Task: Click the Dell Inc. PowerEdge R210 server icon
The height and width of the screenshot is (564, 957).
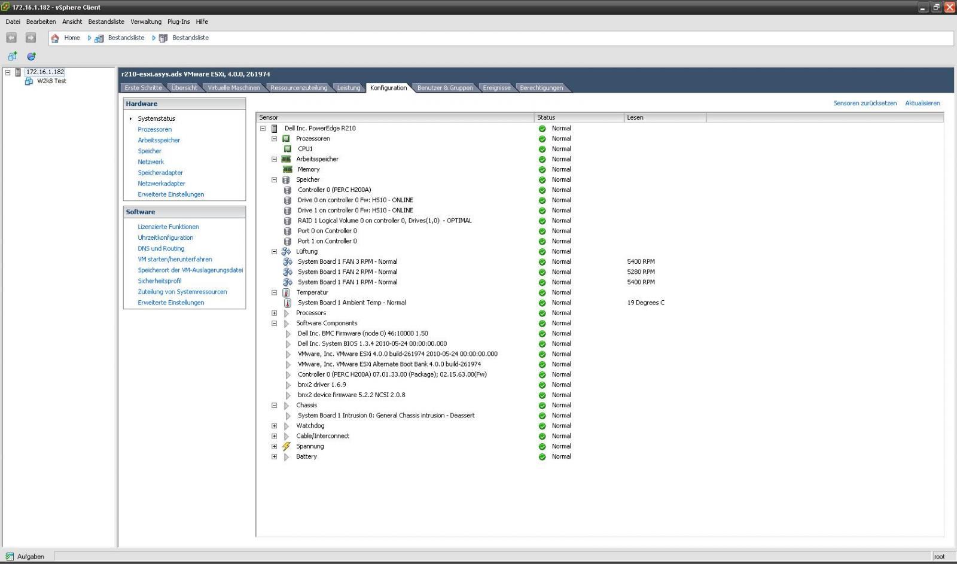Action: tap(275, 129)
